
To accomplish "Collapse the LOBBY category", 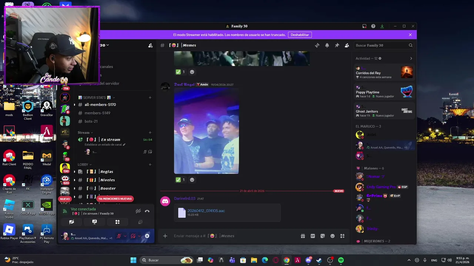I will pyautogui.click(x=85, y=164).
